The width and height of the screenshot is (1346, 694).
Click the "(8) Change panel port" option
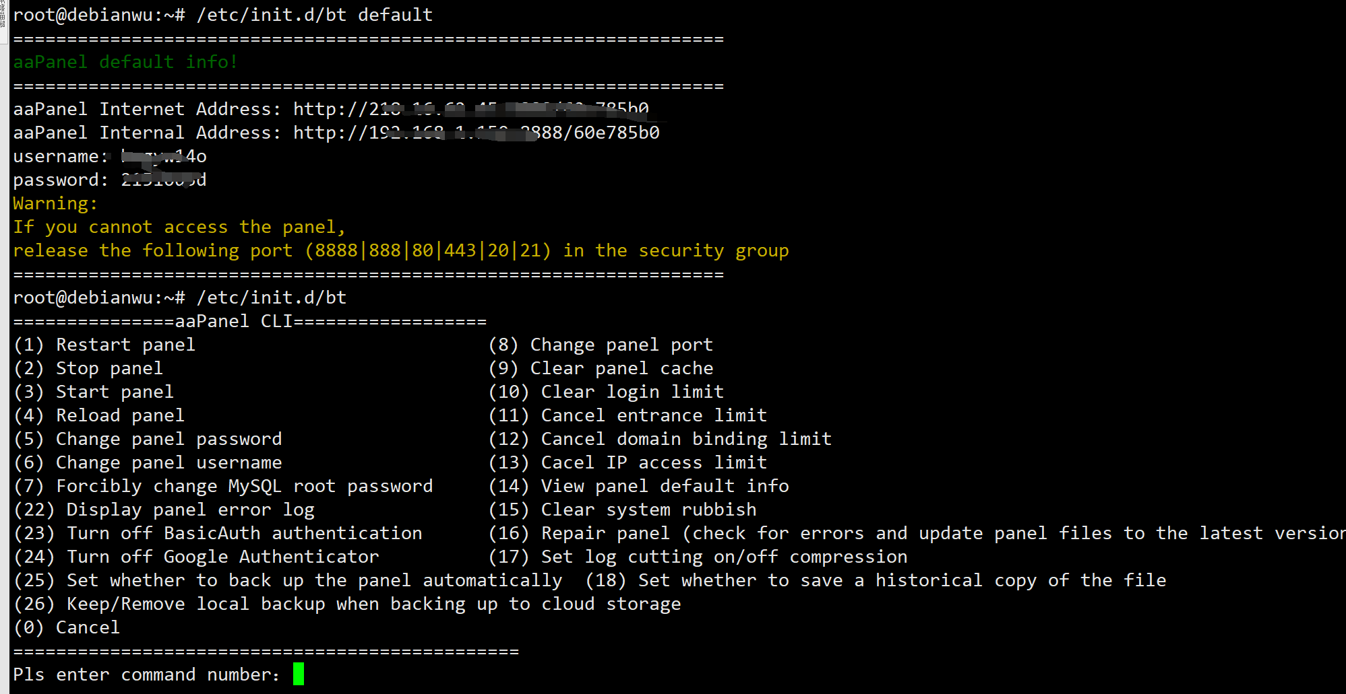601,345
